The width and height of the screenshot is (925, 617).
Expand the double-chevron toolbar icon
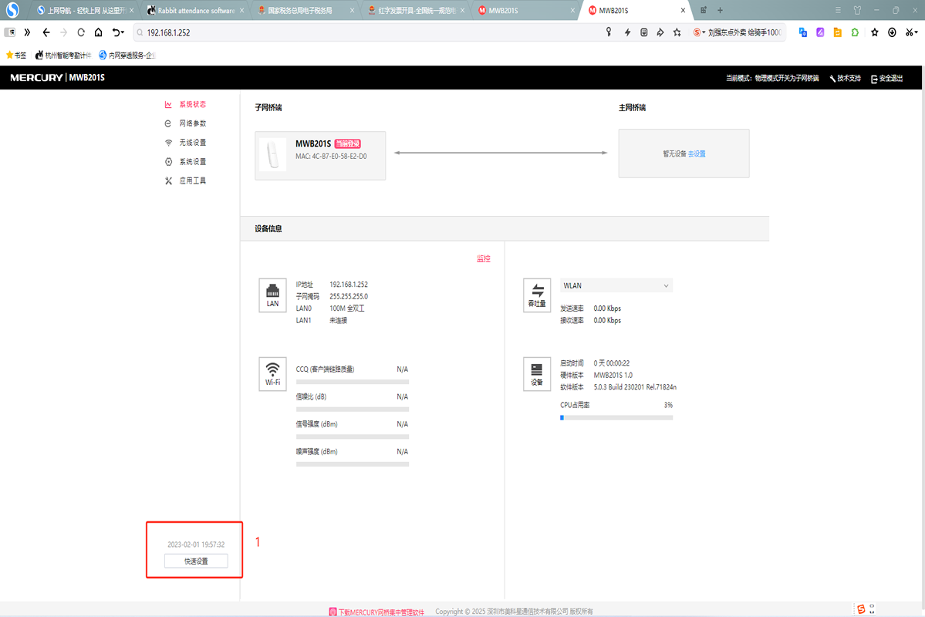click(27, 32)
